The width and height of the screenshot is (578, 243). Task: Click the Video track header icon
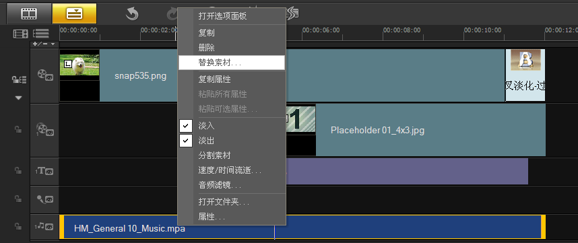click(x=44, y=75)
